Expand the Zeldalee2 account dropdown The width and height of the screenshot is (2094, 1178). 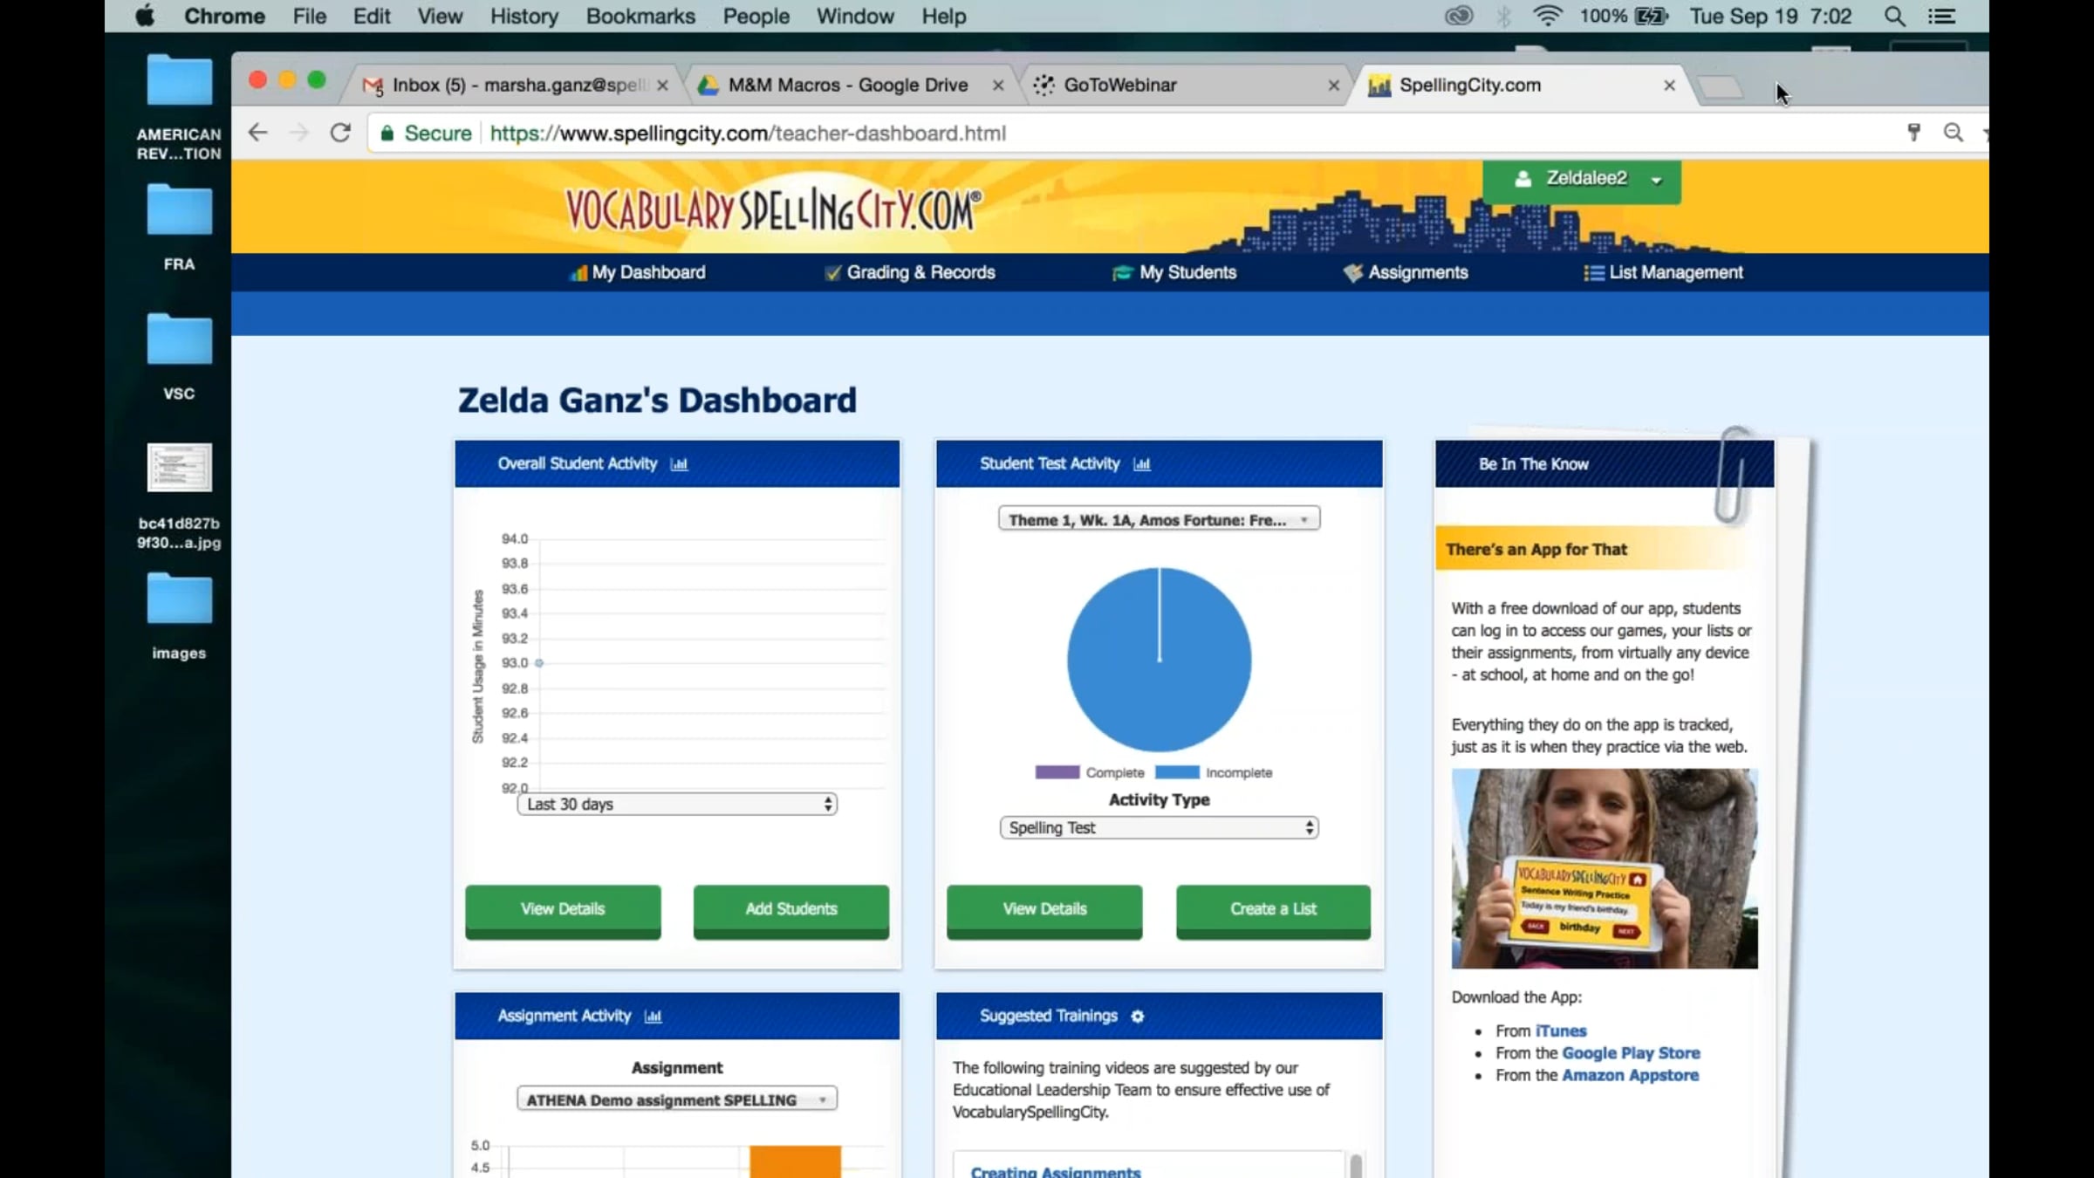pyautogui.click(x=1581, y=181)
